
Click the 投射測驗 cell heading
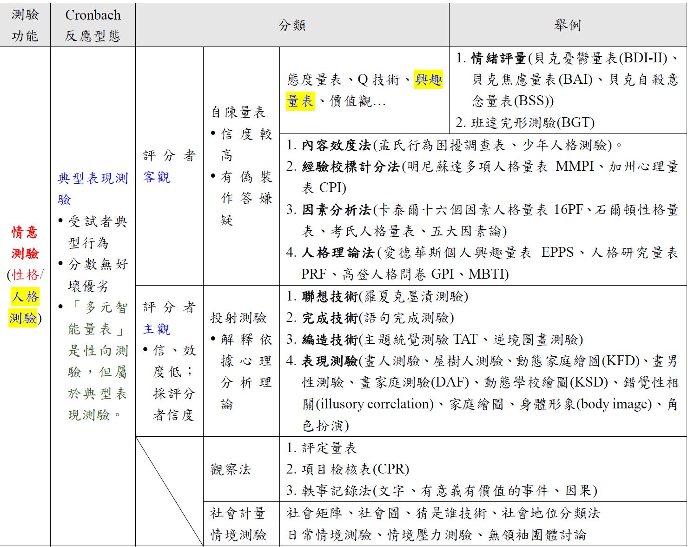click(x=238, y=318)
